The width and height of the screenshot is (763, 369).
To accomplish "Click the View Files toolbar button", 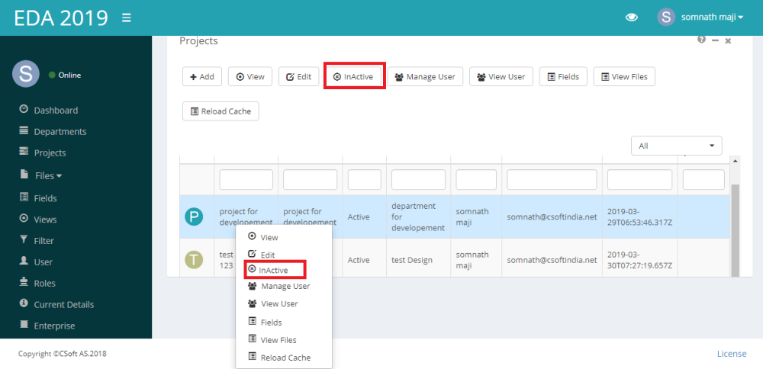I will point(624,77).
